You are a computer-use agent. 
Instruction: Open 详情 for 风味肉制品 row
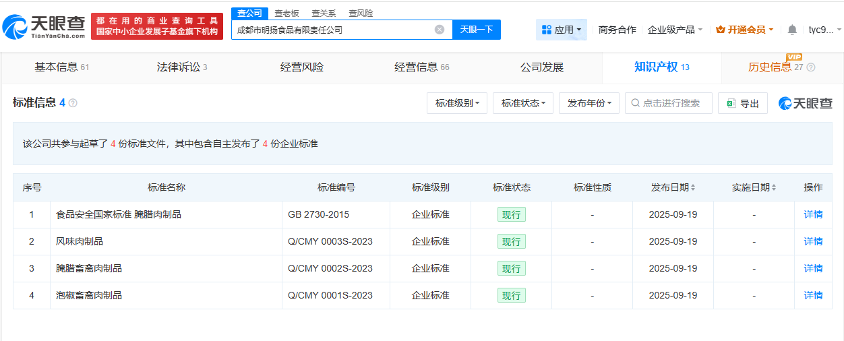(813, 241)
